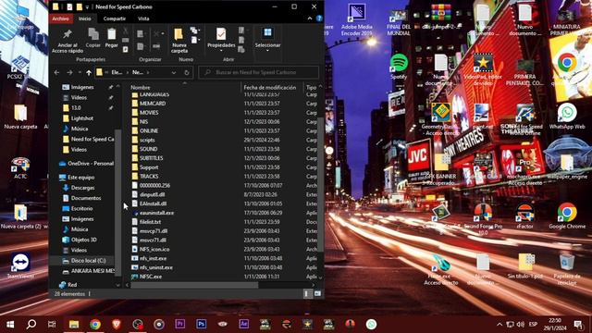Select the NFSC.exe file
The height and width of the screenshot is (333, 592).
point(151,277)
